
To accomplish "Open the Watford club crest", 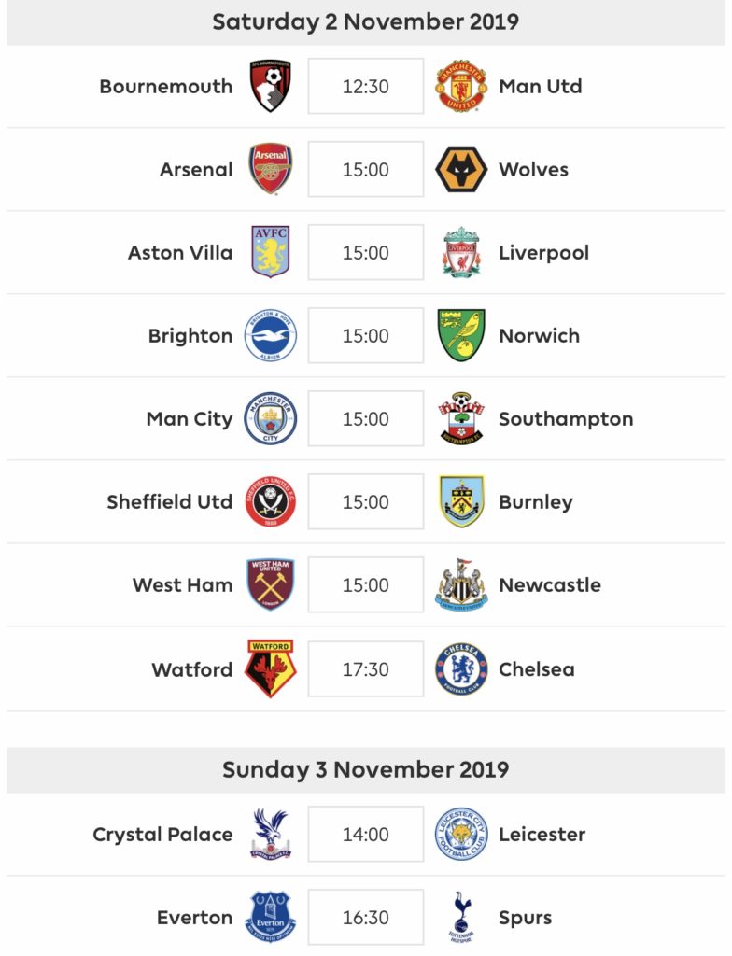I will coord(271,668).
